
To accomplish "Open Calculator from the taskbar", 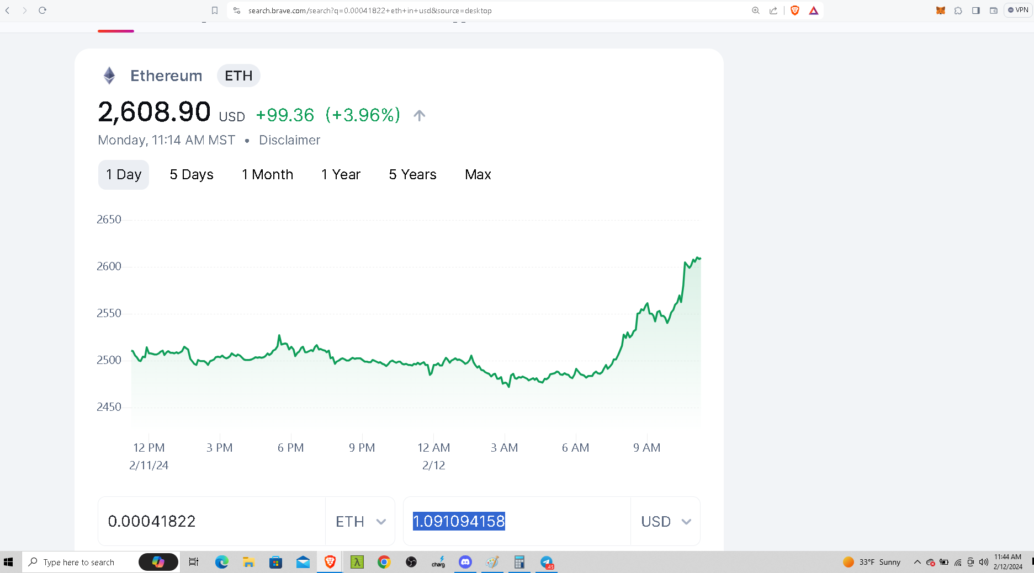I will pyautogui.click(x=519, y=562).
